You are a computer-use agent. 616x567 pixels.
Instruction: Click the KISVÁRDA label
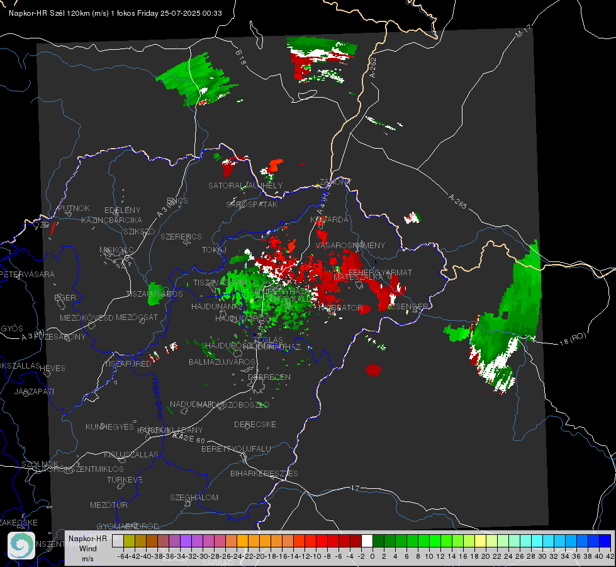tap(329, 220)
